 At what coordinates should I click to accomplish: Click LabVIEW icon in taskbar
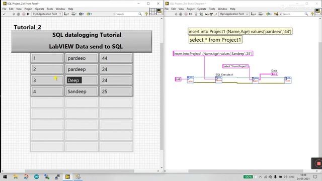coord(67,176)
